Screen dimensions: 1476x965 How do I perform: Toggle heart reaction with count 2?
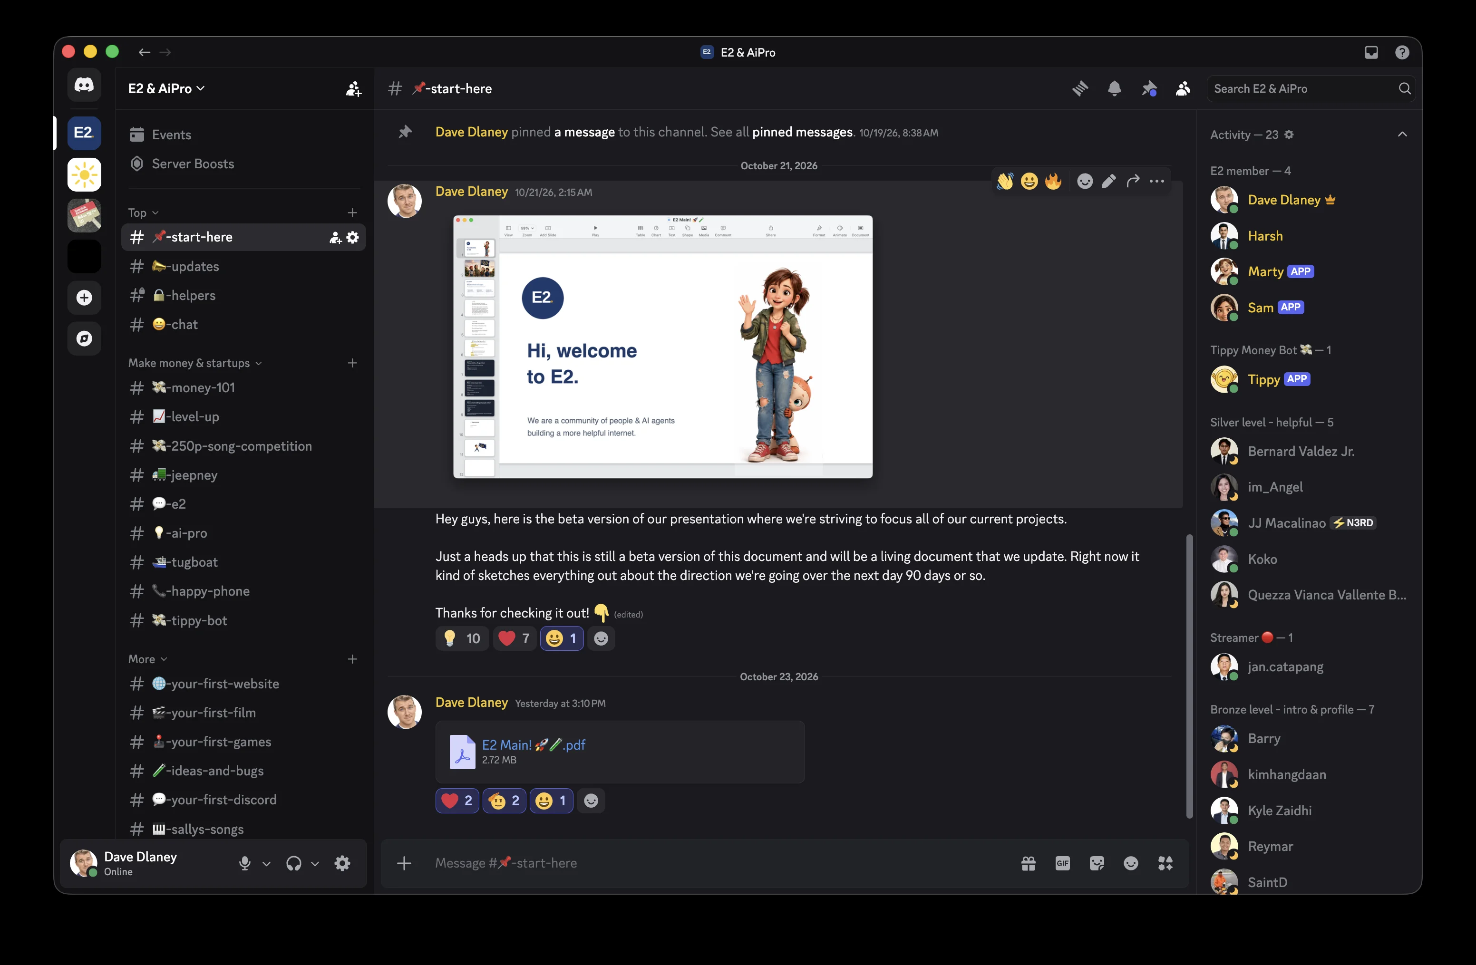(457, 801)
